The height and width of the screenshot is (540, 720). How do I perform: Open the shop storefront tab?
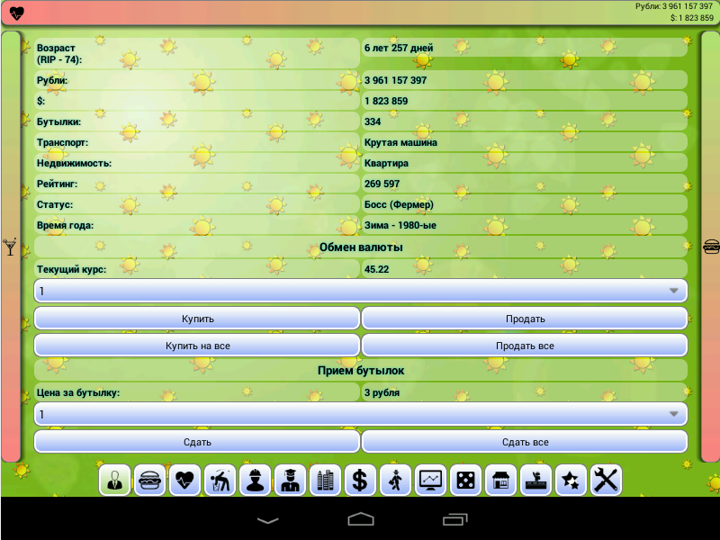pos(500,481)
